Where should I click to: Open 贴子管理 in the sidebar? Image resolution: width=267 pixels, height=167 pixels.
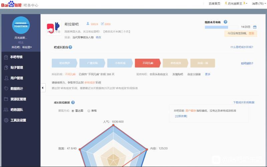pos(17,68)
